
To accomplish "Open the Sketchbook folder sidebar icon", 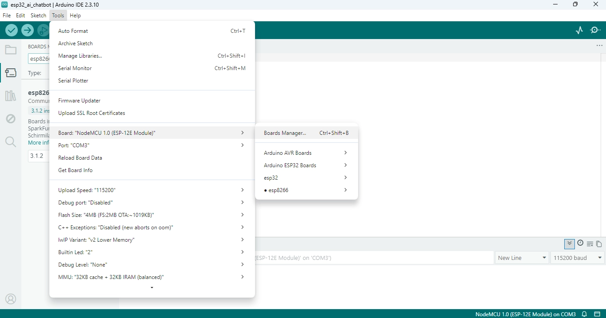I will point(11,50).
